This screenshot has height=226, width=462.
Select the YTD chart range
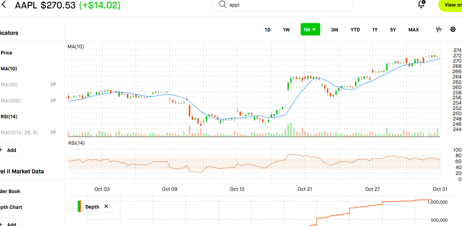tap(355, 30)
